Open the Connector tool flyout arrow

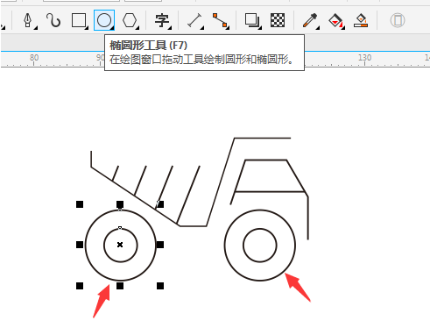(x=228, y=28)
